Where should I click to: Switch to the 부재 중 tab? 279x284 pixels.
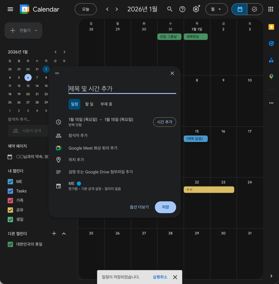[106, 104]
